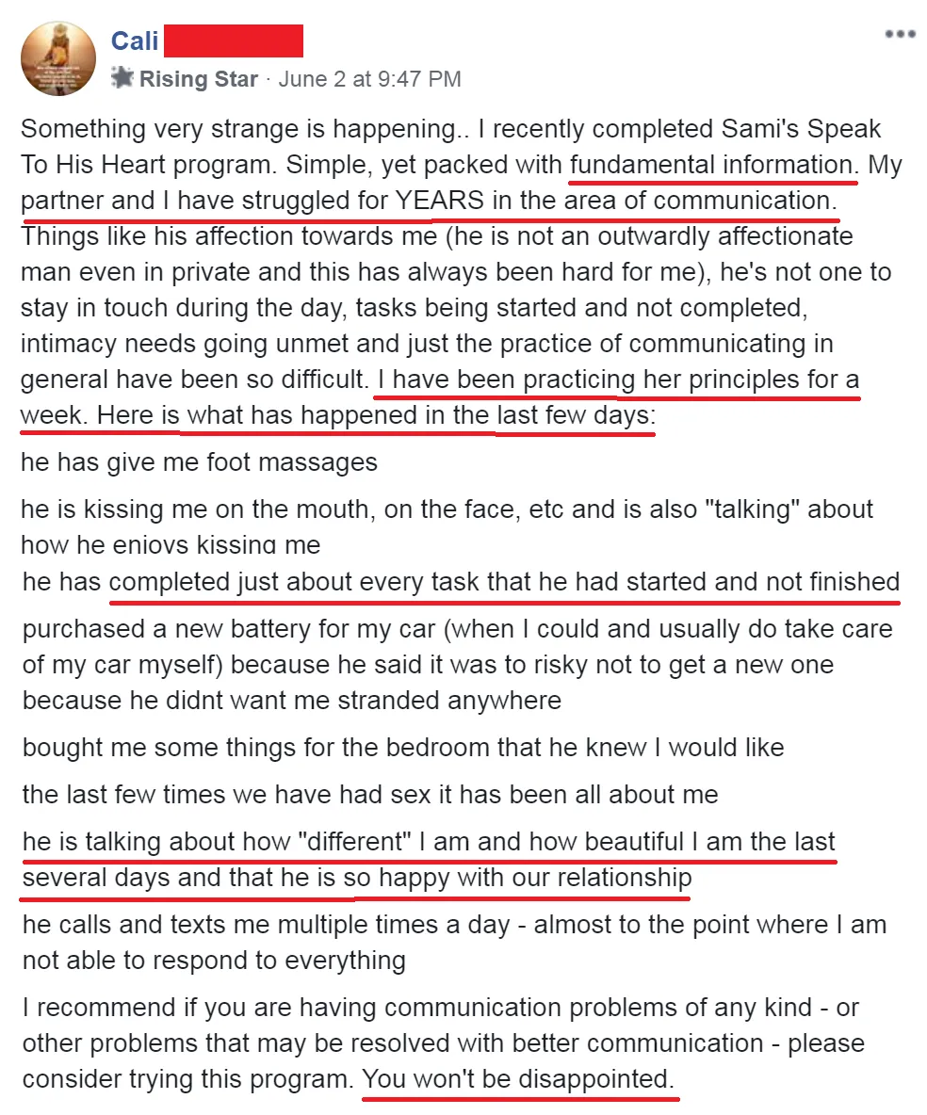The height and width of the screenshot is (1115, 927).
Task: Click the 'I recommend if you are having' paragraph
Action: pyautogui.click(x=443, y=1043)
